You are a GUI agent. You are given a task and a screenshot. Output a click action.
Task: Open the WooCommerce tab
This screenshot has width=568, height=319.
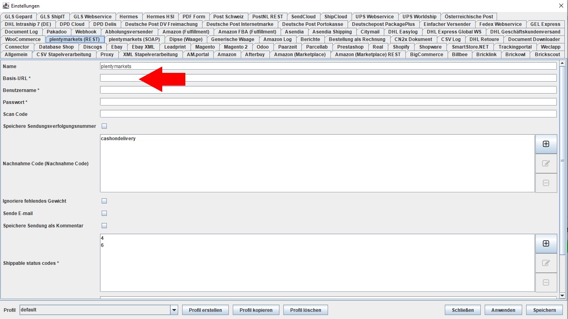tap(23, 39)
